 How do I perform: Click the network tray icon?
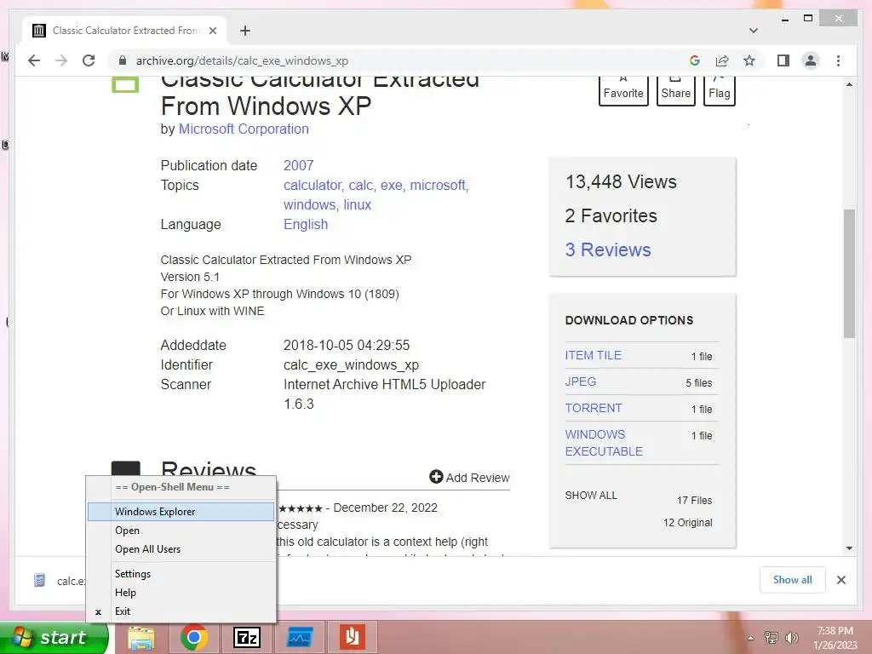(772, 638)
